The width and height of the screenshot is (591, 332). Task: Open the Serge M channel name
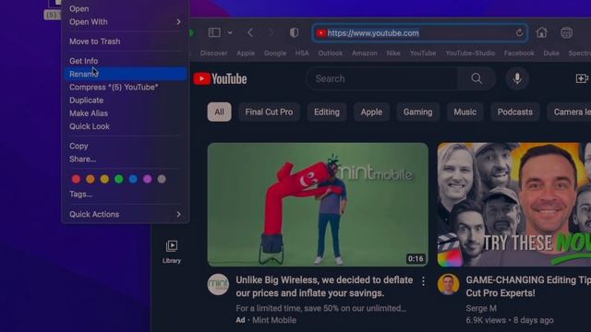[481, 308]
